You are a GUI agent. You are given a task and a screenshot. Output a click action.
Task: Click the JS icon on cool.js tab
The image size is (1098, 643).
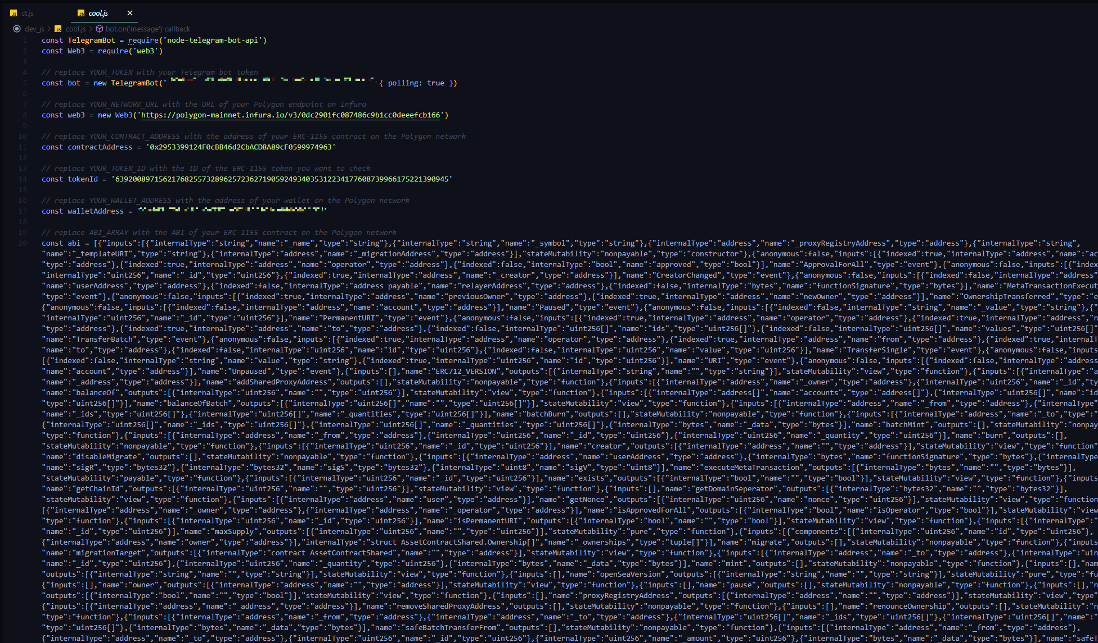click(x=81, y=13)
